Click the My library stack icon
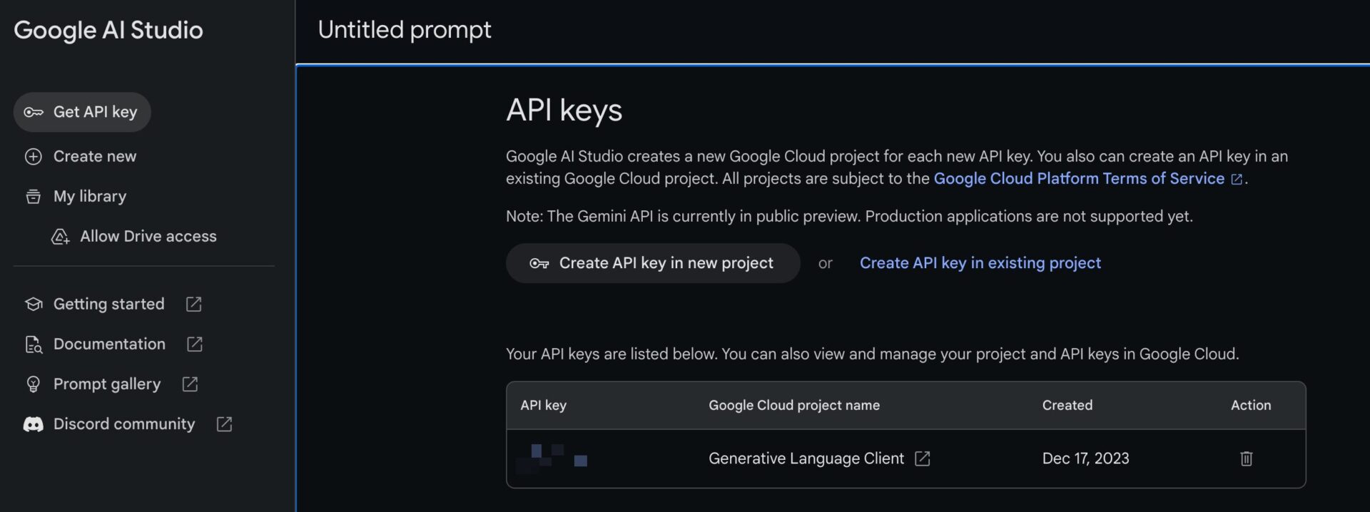 click(x=34, y=197)
